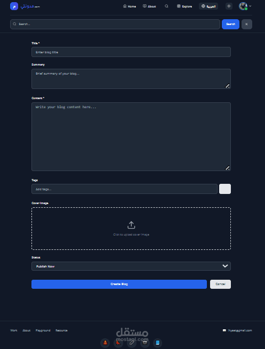Click the 'Click to upload cover image' text
This screenshot has height=349, width=265.
click(x=131, y=234)
